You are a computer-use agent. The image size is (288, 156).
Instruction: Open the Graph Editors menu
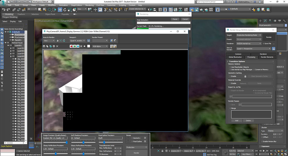[x=77, y=5]
